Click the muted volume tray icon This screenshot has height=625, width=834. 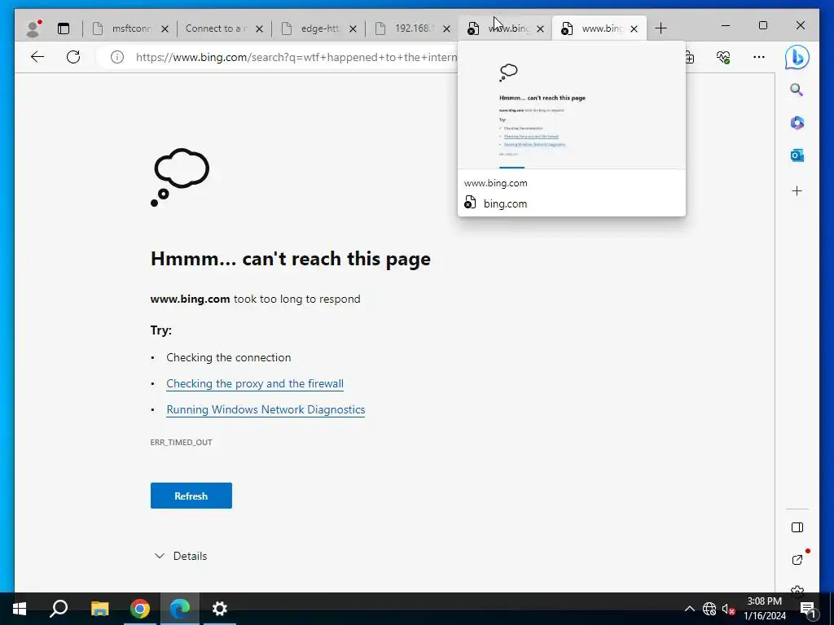[728, 609]
